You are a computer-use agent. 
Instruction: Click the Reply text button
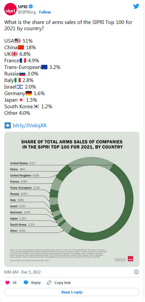click(36, 283)
